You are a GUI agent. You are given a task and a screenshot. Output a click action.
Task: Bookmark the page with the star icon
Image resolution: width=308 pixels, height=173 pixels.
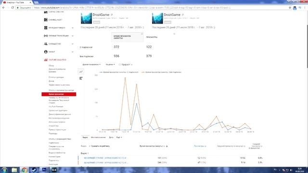click(x=290, y=8)
